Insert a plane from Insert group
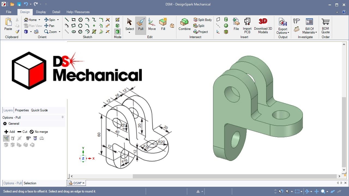Viewport: 349px width, 196px height. pyautogui.click(x=218, y=20)
